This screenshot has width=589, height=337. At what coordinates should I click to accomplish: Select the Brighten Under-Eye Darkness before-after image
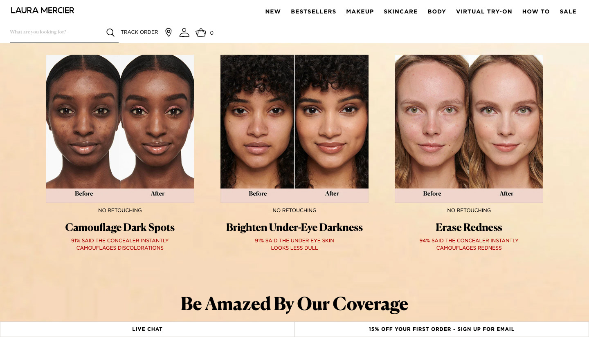pyautogui.click(x=294, y=129)
